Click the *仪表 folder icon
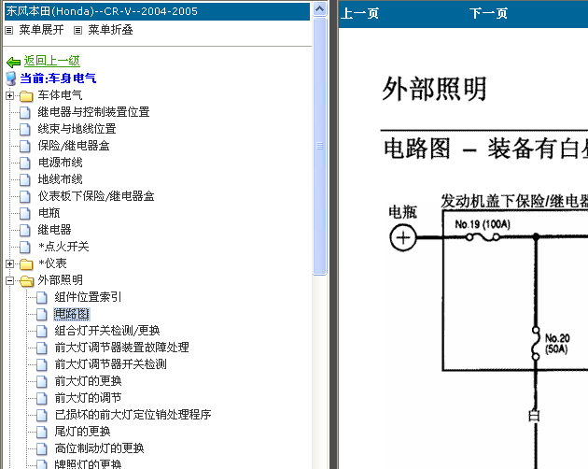 pos(26,264)
